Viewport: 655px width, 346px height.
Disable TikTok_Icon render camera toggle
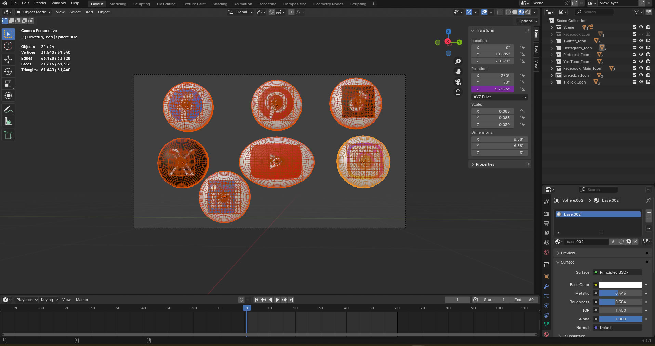tap(648, 82)
